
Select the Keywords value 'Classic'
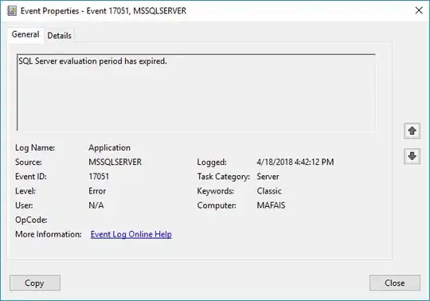(269, 191)
